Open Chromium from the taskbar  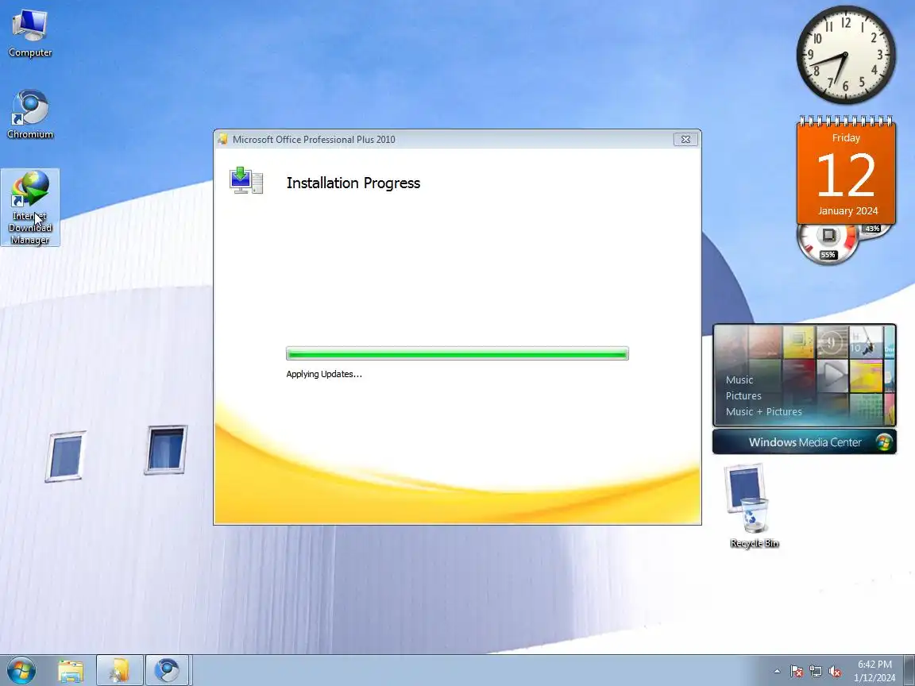click(167, 670)
